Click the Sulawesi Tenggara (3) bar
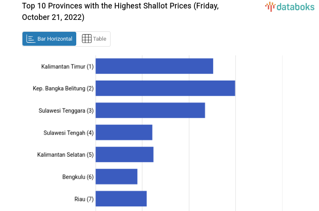The image size is (319, 211). (x=150, y=110)
